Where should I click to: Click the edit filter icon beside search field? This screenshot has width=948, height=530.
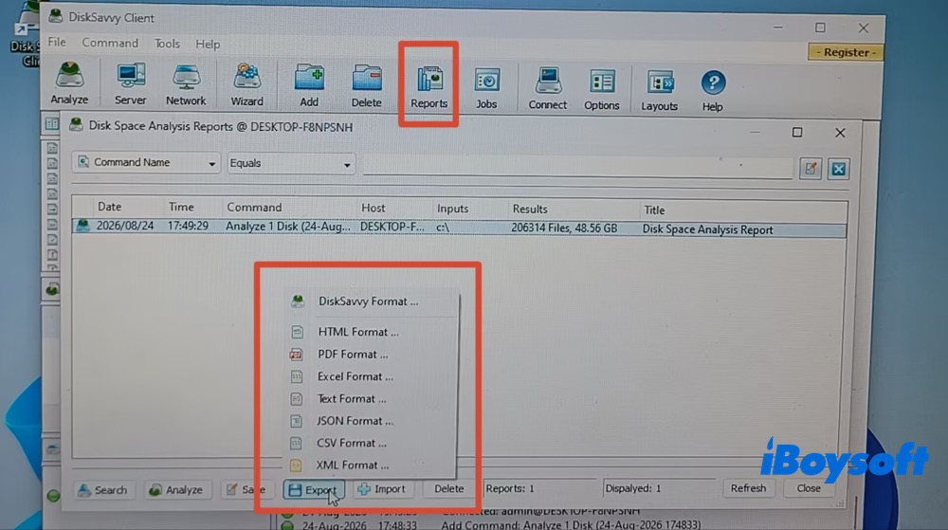click(811, 169)
